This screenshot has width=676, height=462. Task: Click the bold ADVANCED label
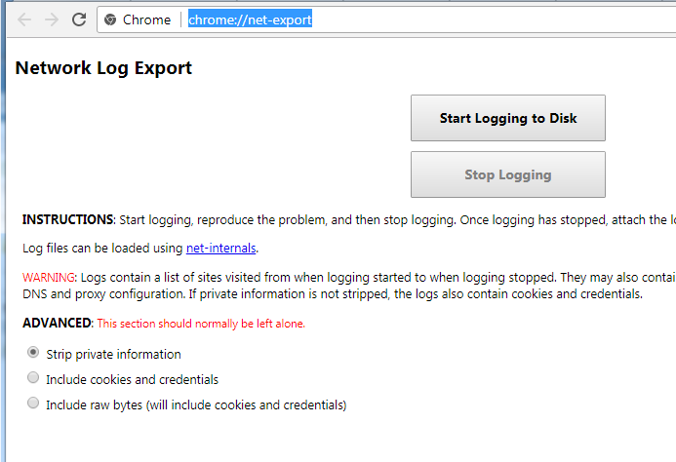point(58,323)
